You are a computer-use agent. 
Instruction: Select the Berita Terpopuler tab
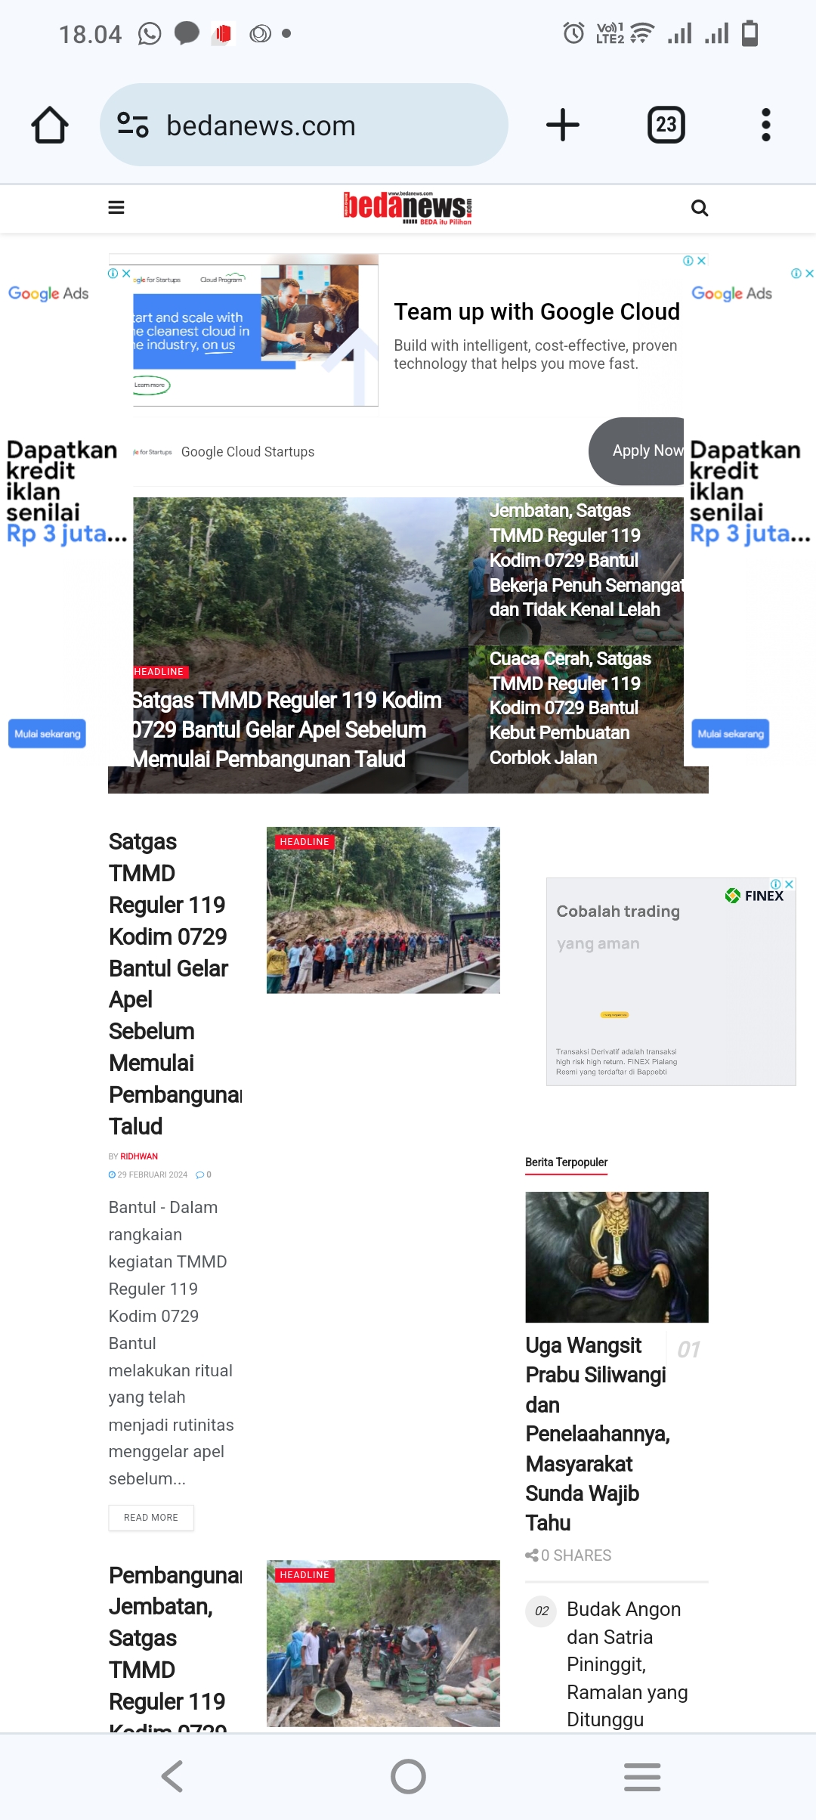click(566, 1162)
